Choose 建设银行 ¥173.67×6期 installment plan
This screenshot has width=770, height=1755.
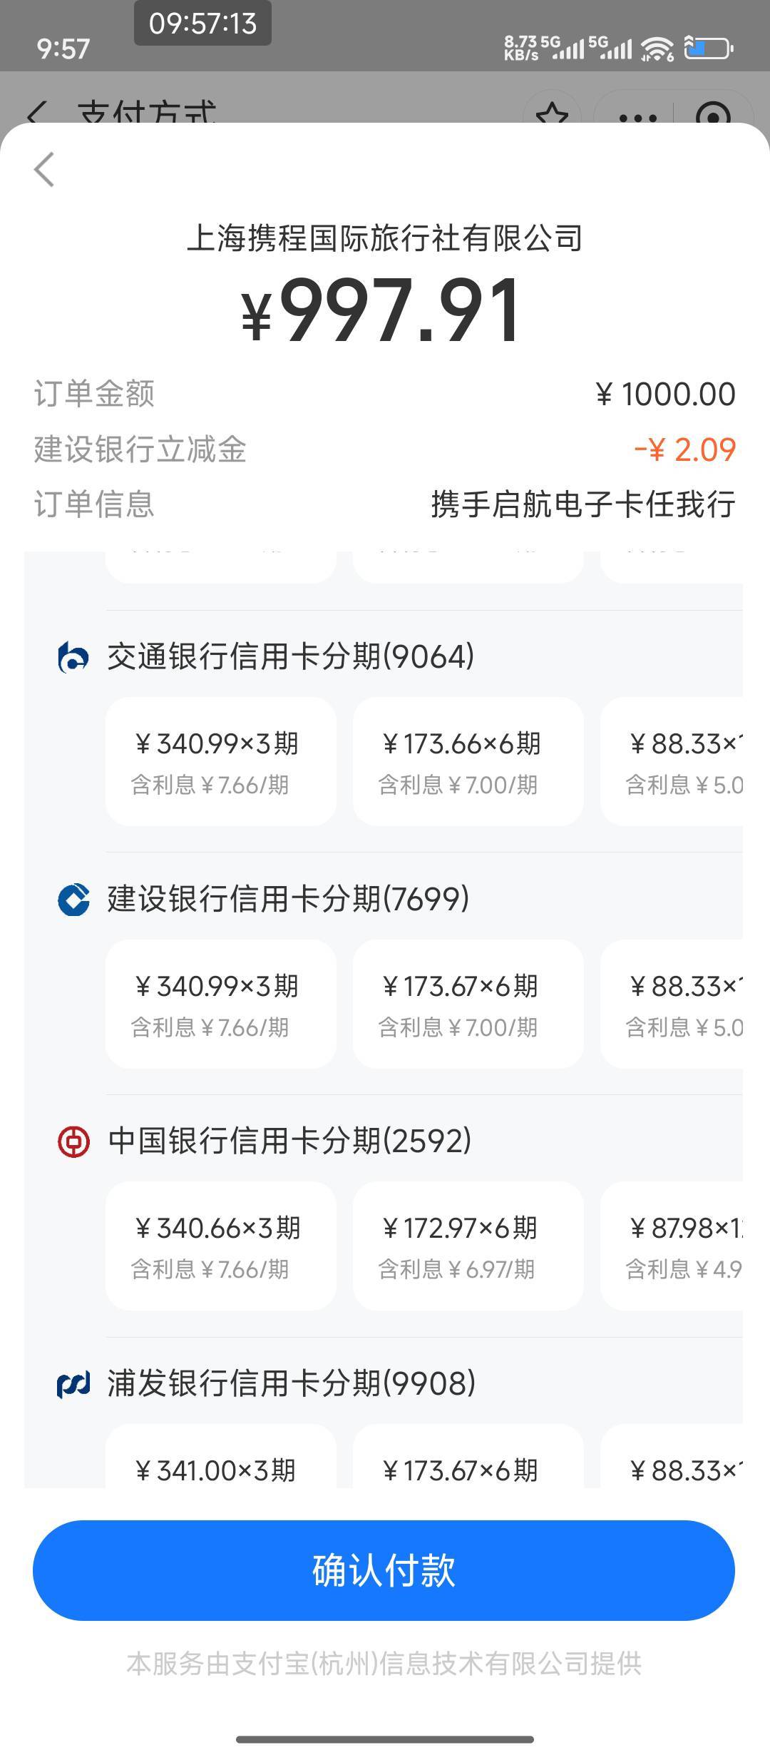468,1004
